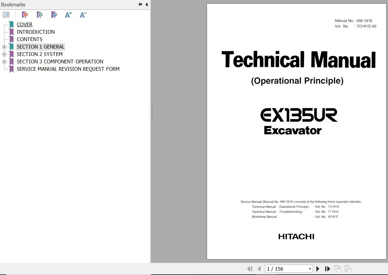Click the CONTENTS bookmark ribbon icon

tap(11, 39)
